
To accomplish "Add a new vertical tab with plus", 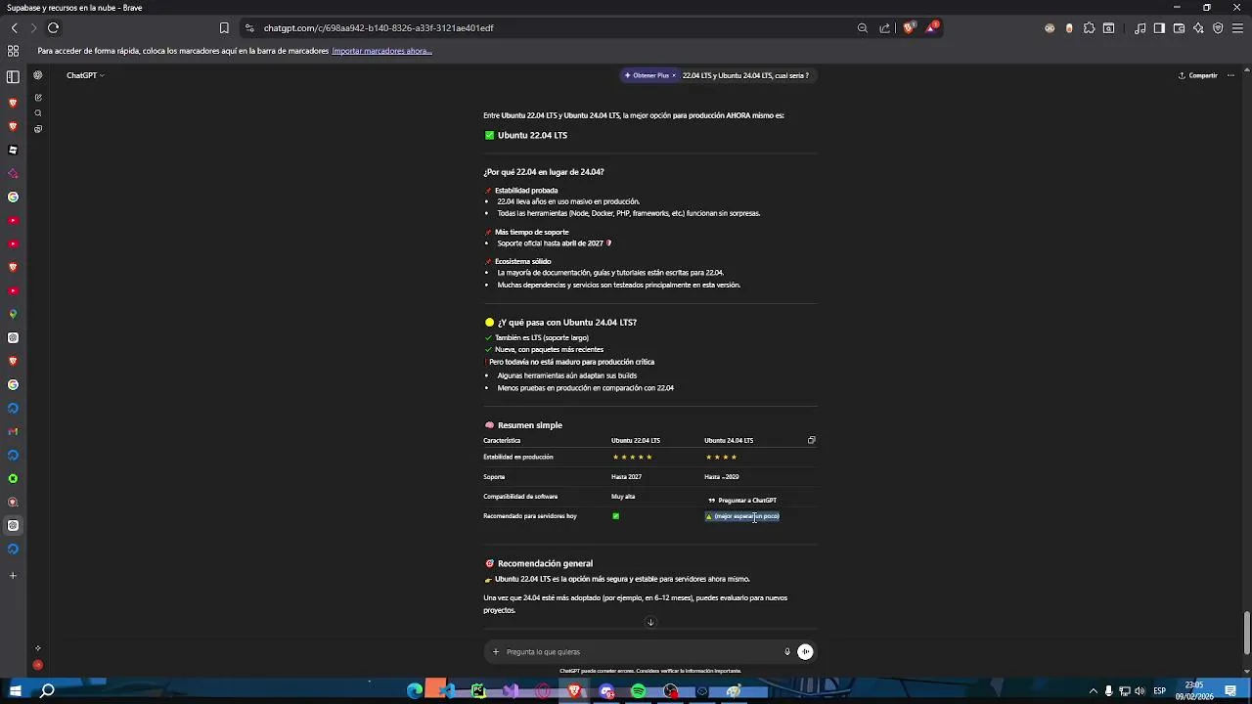I will click(13, 576).
